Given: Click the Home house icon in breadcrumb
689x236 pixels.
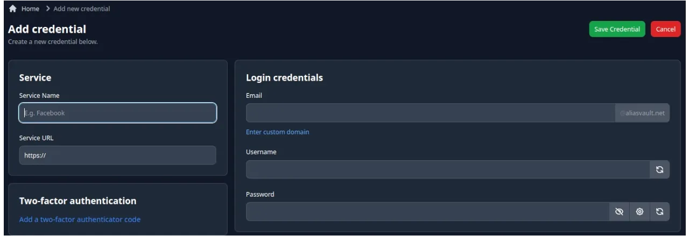Looking at the screenshot, I should (13, 9).
